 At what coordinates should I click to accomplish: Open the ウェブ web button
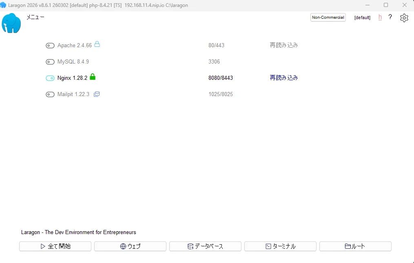pos(130,246)
